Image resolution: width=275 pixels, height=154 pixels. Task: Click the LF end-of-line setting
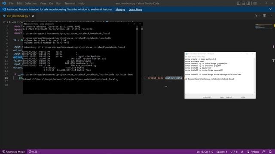tap(242, 152)
